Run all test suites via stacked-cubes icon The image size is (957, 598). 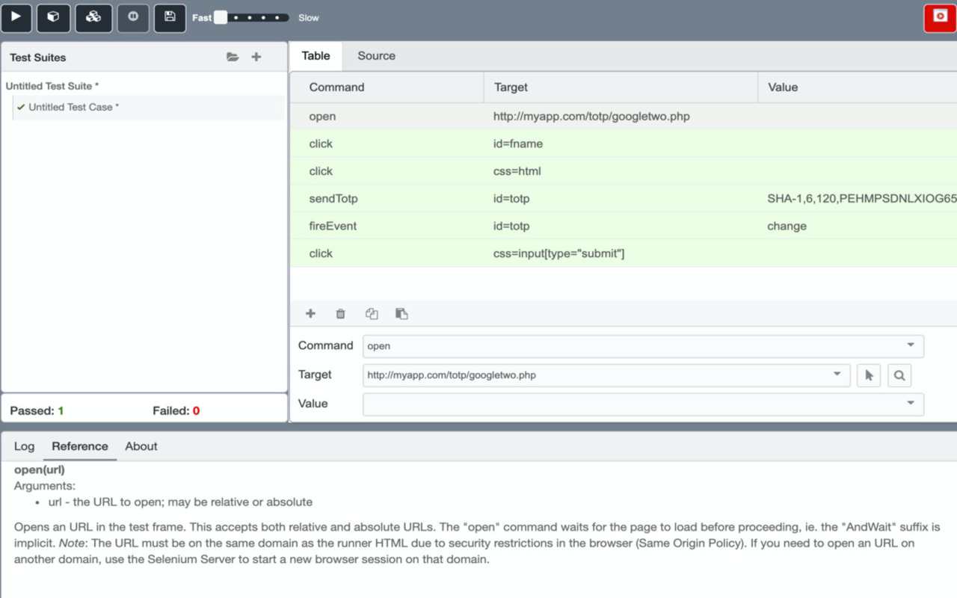93,17
